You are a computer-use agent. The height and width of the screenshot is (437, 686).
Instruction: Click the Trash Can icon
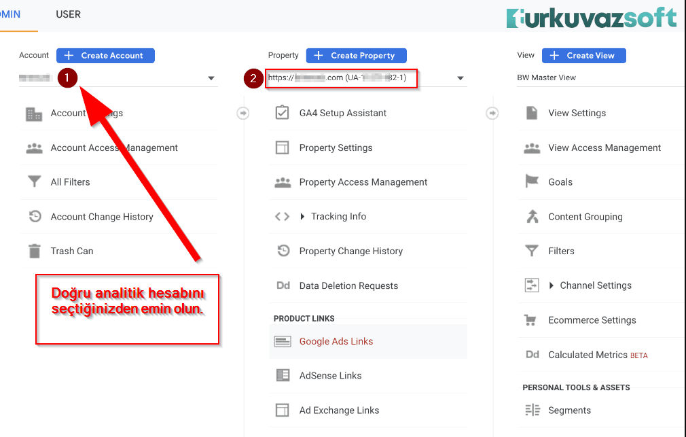coord(34,251)
